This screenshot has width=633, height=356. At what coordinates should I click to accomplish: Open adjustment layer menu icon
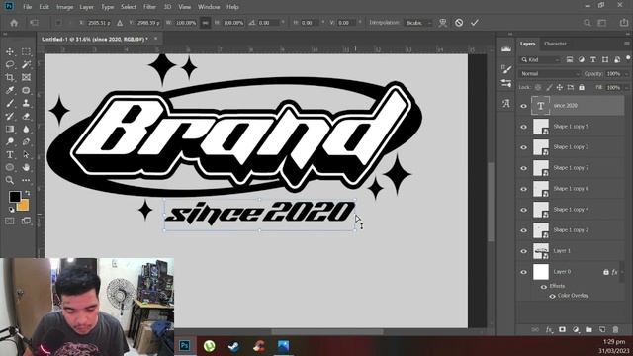tap(576, 329)
